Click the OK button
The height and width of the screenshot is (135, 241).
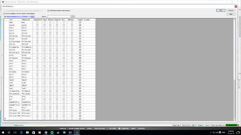coord(221,10)
